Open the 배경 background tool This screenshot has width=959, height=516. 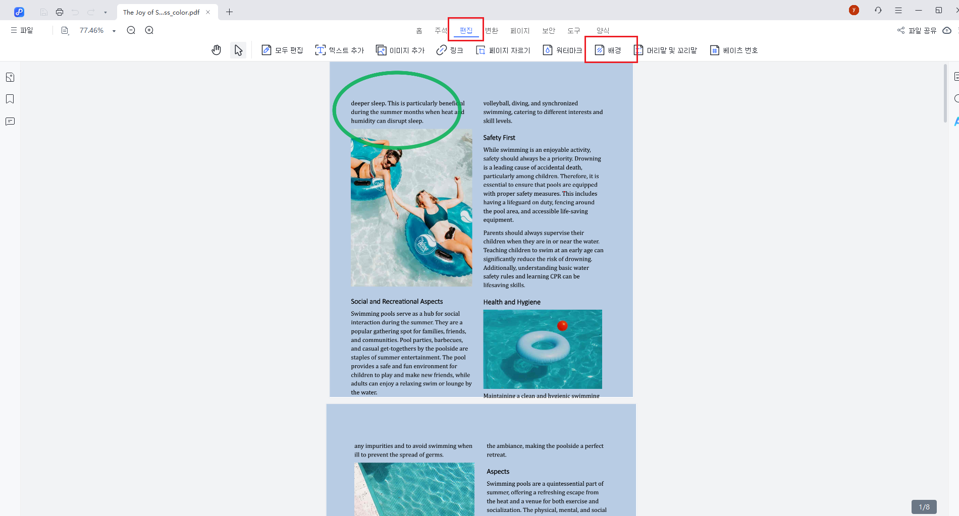pos(608,50)
